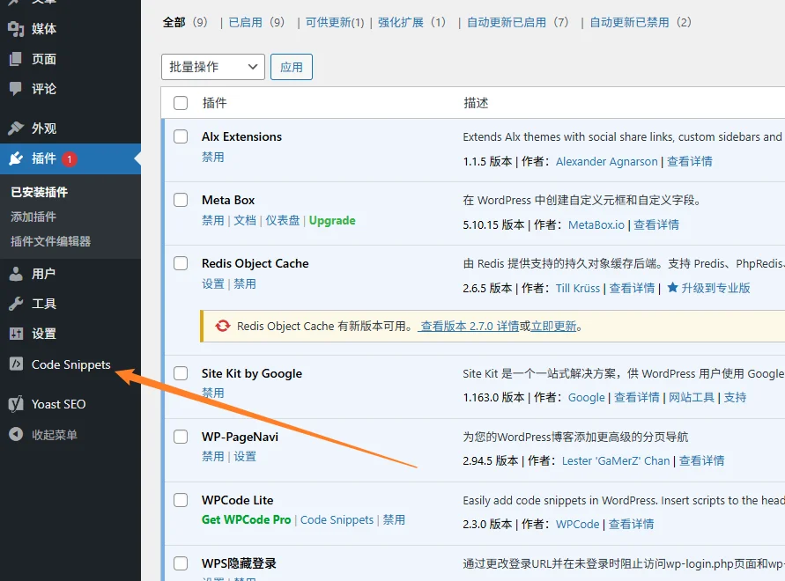
Task: Check the Alx Extensions plugin checkbox
Action: tap(181, 136)
